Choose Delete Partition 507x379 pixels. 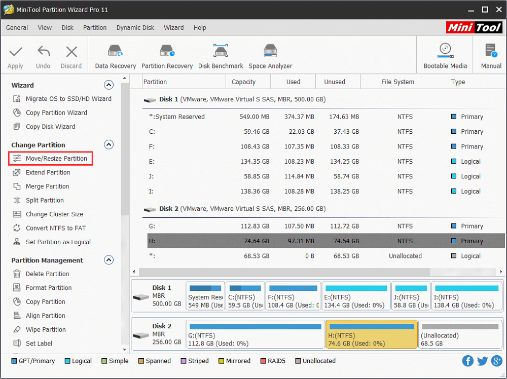(x=41, y=274)
